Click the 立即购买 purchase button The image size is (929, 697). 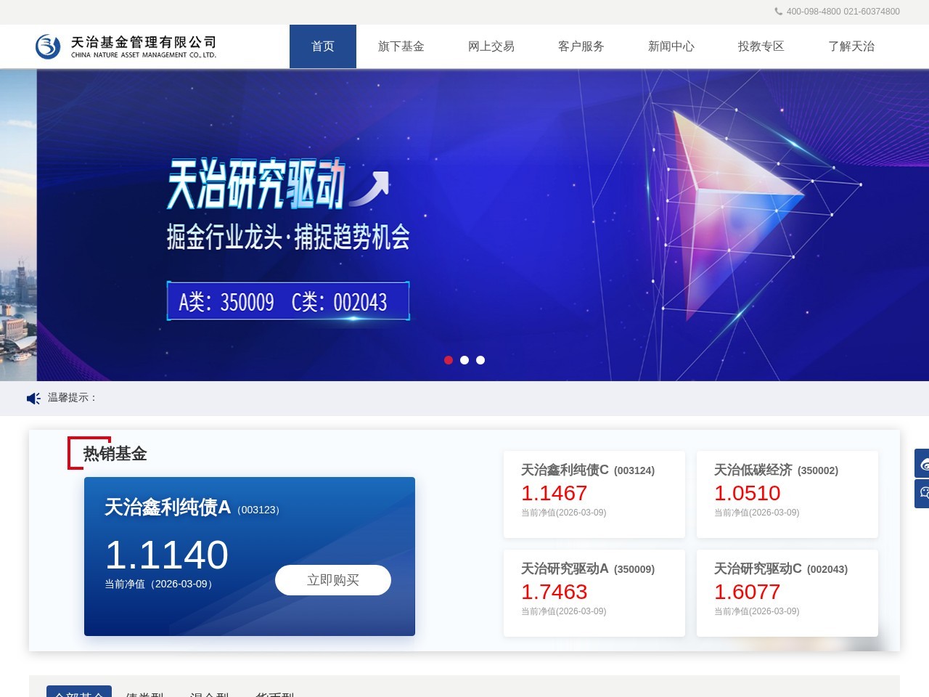coord(332,579)
